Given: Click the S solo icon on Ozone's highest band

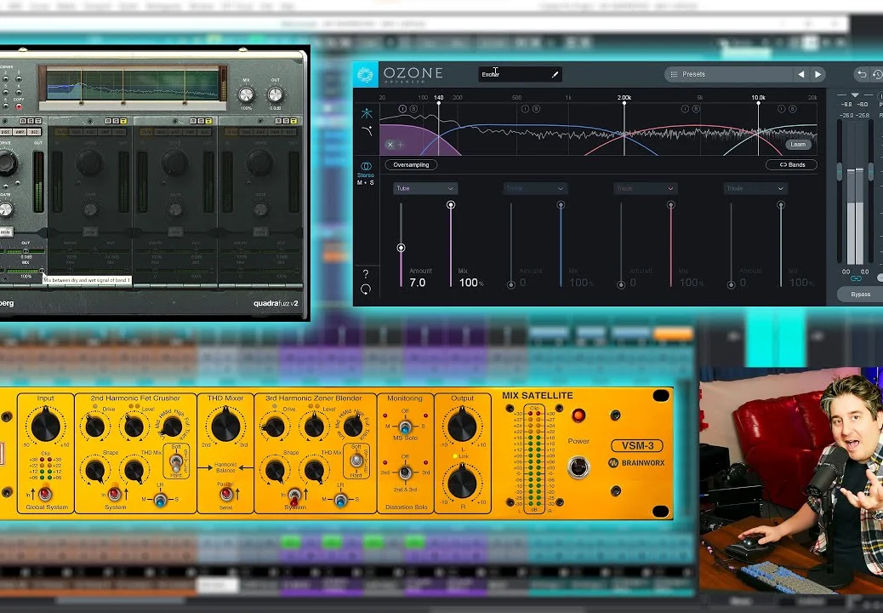Looking at the screenshot, I should [792, 109].
